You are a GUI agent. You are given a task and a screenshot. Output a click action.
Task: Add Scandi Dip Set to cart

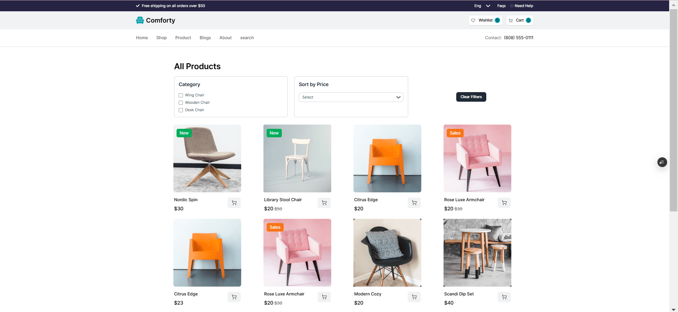click(x=504, y=297)
